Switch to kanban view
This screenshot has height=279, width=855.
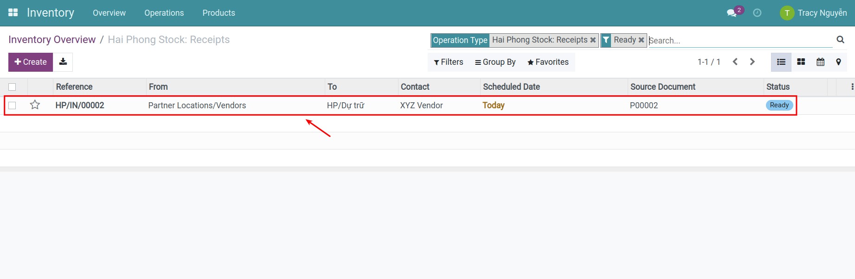point(801,62)
